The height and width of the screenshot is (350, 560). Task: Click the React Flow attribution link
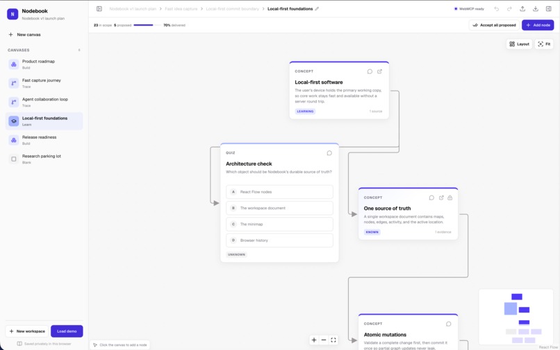coord(548,347)
